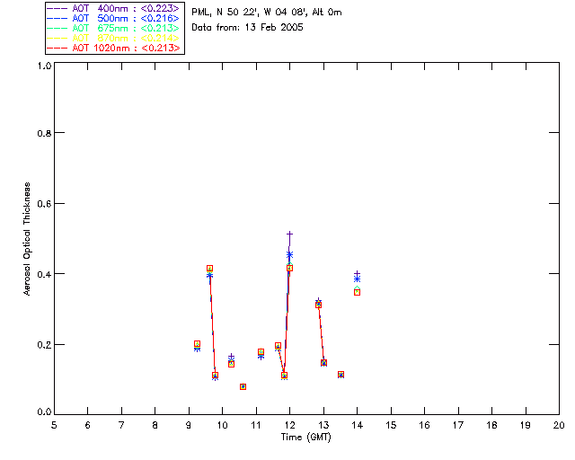Click the x-axis tick label 20
575x460 pixels.
point(559,425)
